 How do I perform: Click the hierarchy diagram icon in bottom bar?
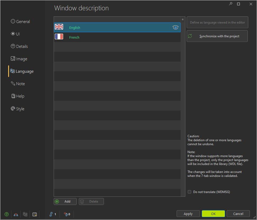coord(16,214)
